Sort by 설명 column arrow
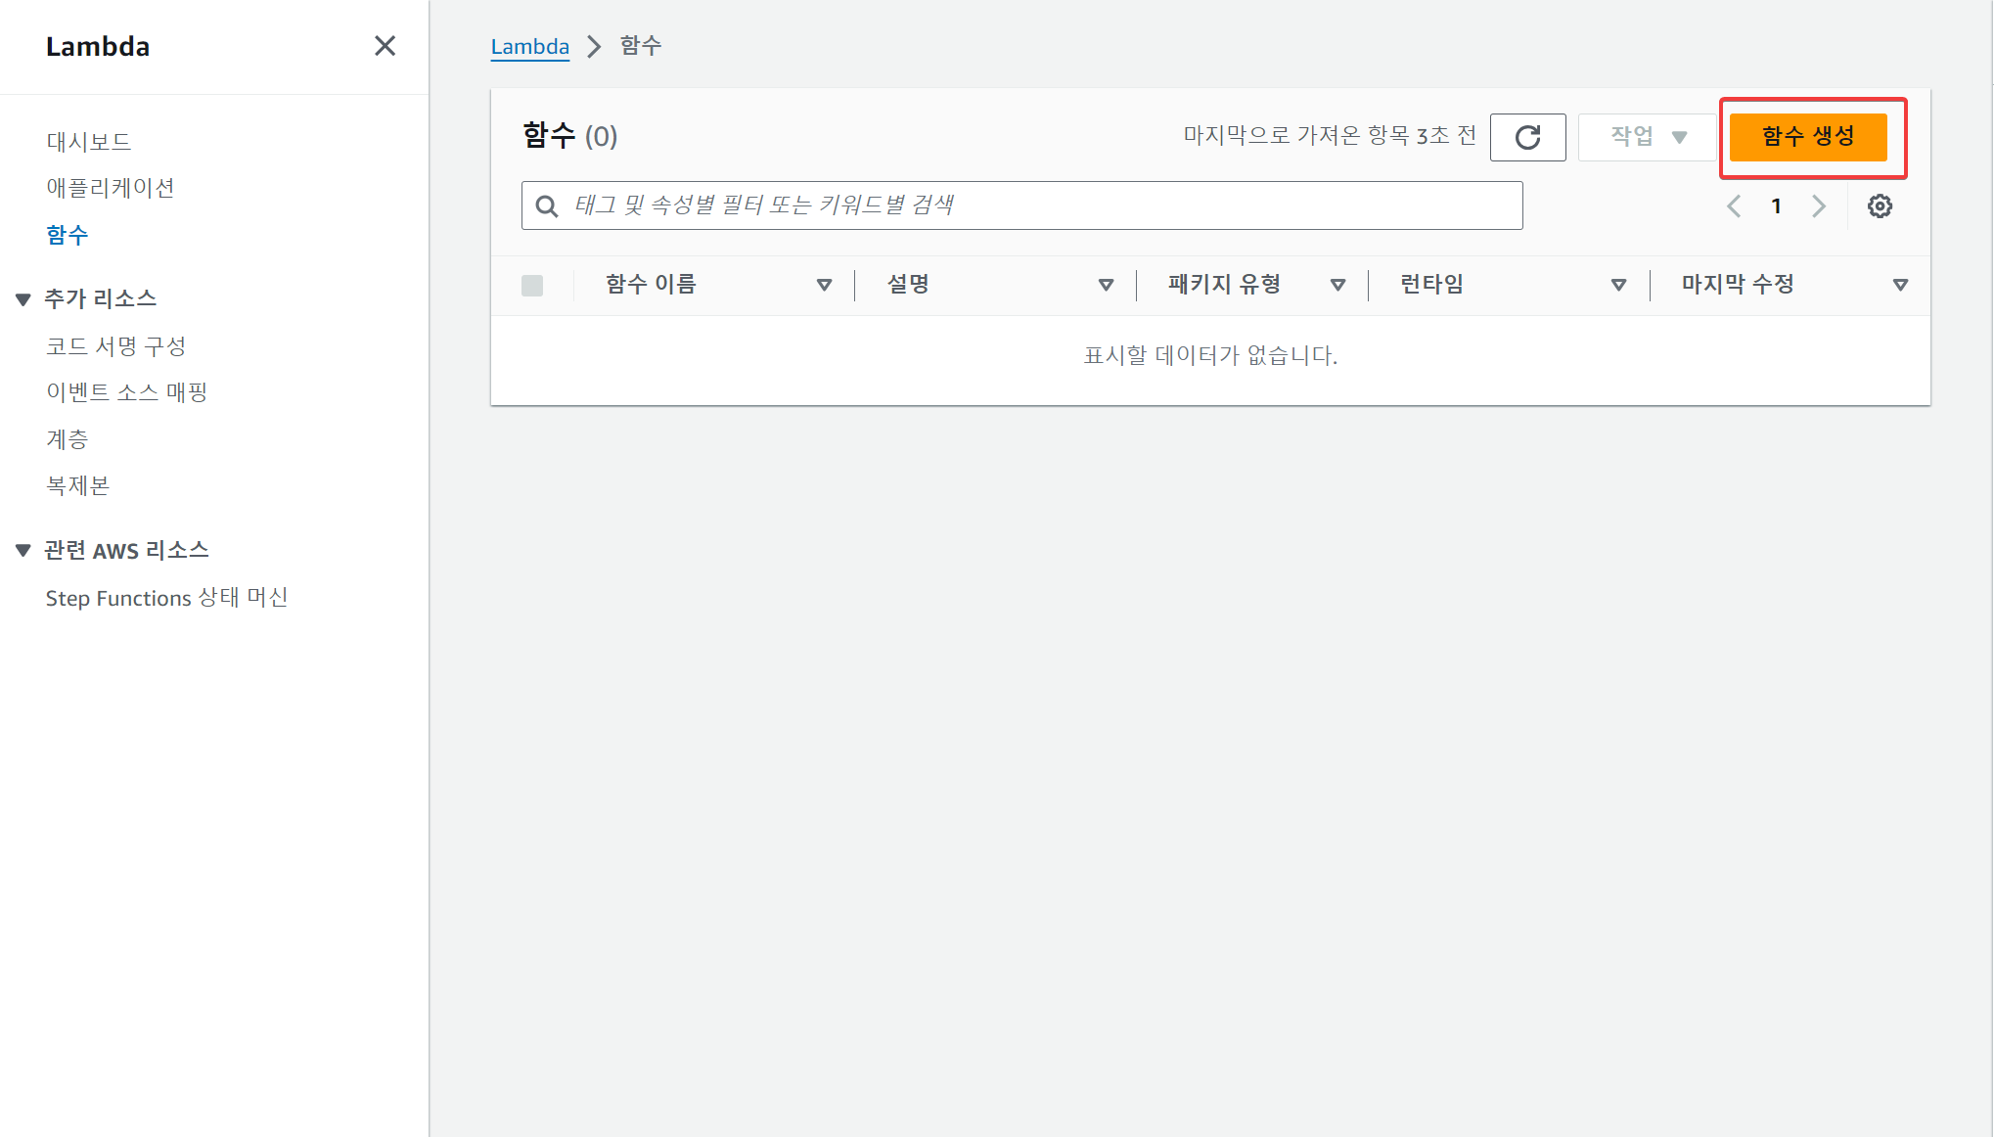Image resolution: width=1994 pixels, height=1137 pixels. click(x=1106, y=285)
